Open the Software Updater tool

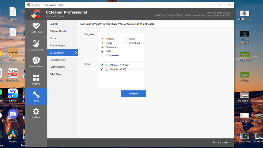(x=62, y=31)
